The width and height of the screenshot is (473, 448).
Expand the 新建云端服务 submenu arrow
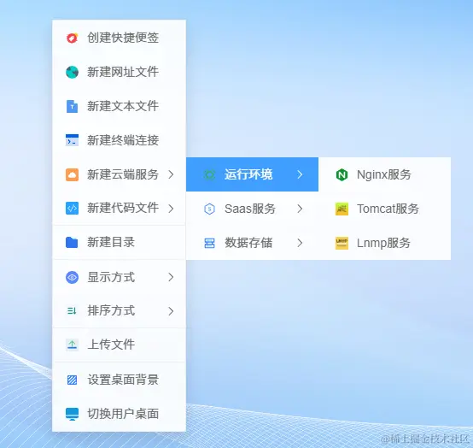coord(171,174)
